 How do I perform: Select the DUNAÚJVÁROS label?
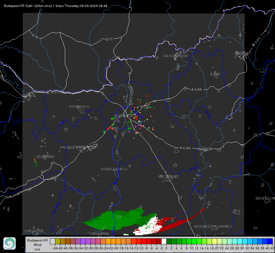114,169
